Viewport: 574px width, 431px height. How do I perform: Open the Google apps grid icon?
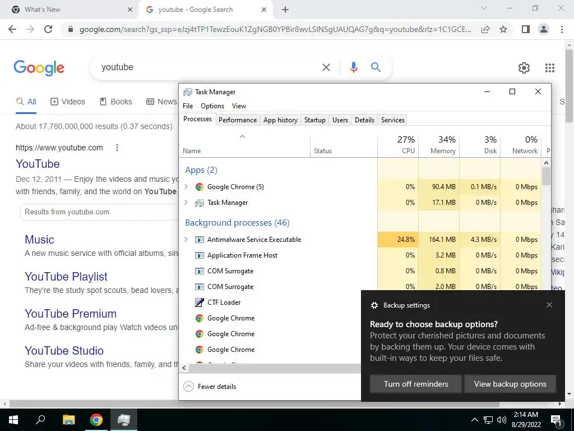tap(549, 68)
